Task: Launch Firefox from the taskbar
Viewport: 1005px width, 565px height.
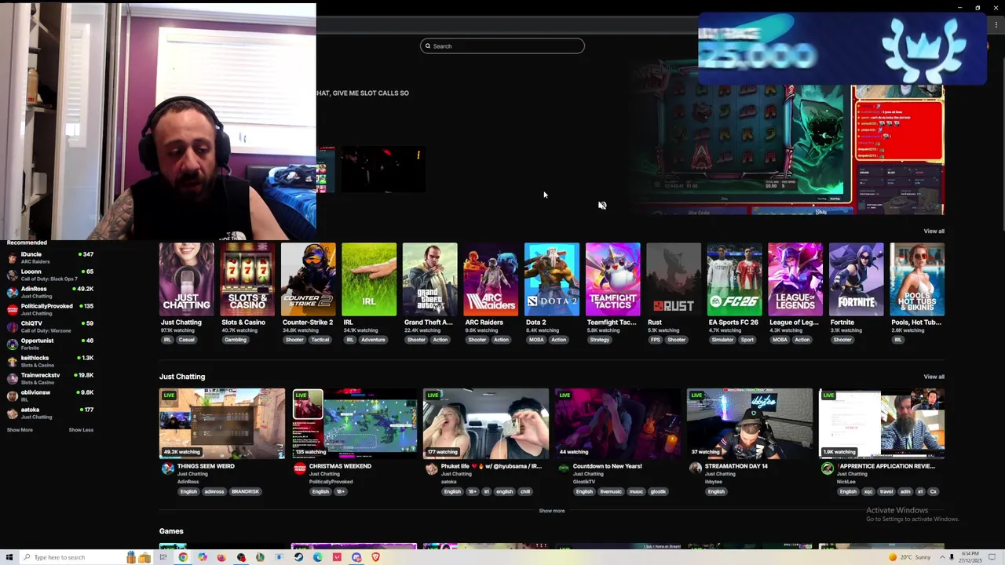Action: click(x=221, y=557)
